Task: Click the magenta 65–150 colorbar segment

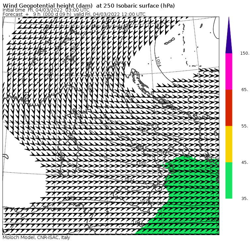Action: coord(229,72)
